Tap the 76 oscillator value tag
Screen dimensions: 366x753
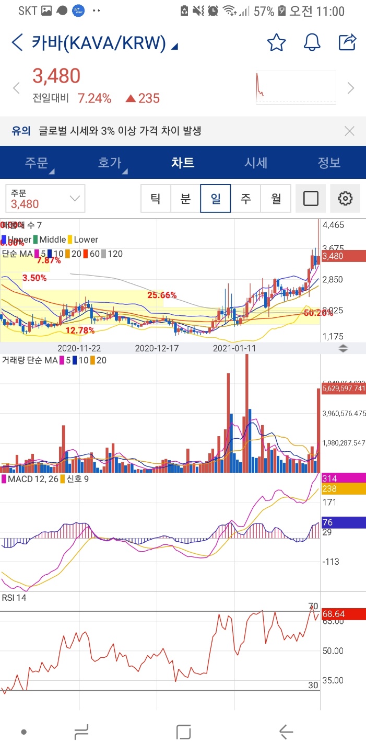[343, 522]
